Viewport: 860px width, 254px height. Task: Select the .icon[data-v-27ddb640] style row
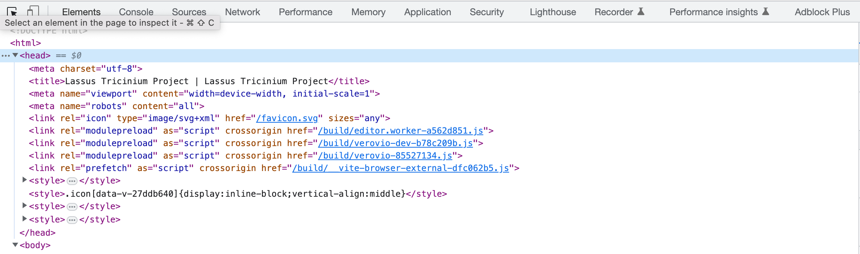tap(429, 194)
